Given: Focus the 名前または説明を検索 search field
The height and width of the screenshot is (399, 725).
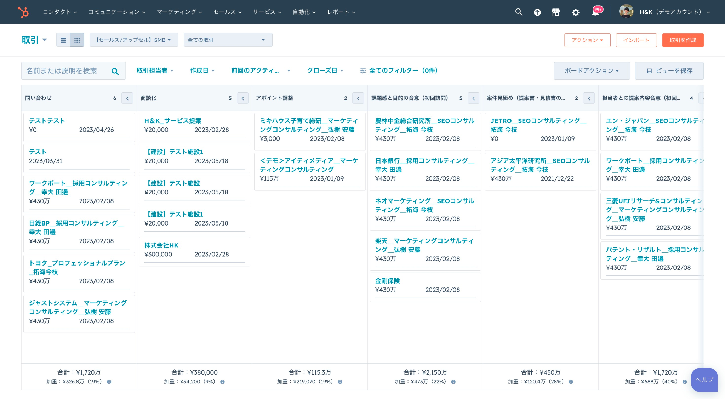Looking at the screenshot, I should point(73,71).
